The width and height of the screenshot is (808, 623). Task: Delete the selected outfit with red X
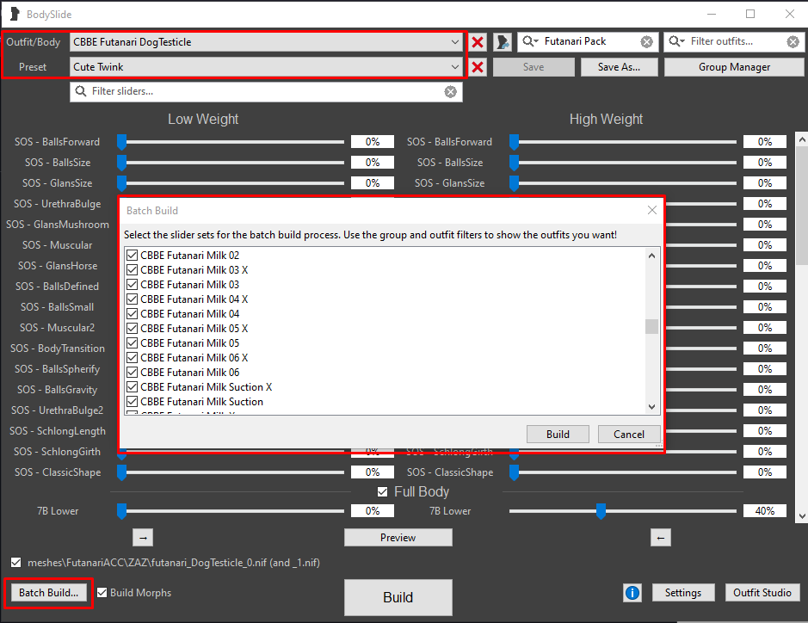(478, 42)
